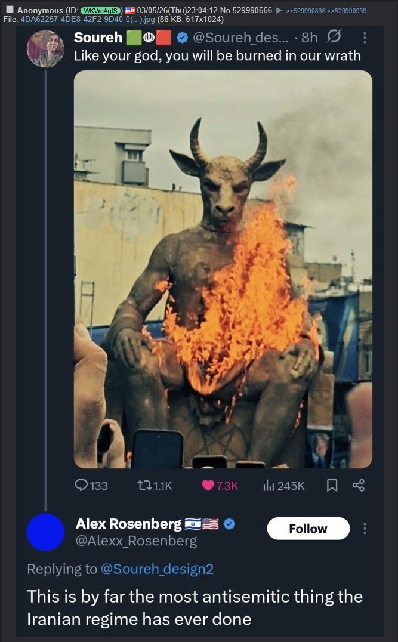The height and width of the screenshot is (642, 398).
Task: Click the Grok slashed-circle icon on Soureh's tweet
Action: click(x=334, y=37)
